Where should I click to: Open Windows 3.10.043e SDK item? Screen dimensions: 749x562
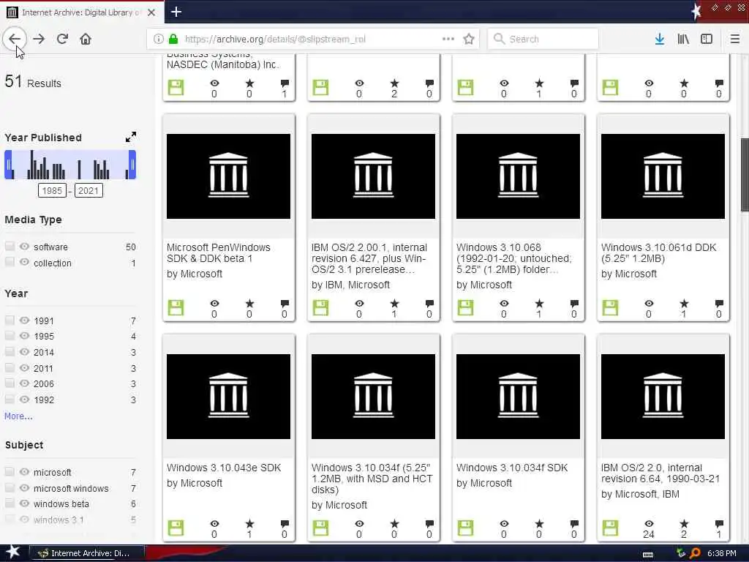click(x=224, y=468)
